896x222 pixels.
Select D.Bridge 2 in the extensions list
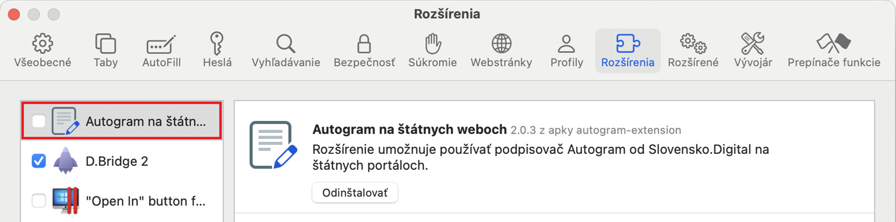122,161
